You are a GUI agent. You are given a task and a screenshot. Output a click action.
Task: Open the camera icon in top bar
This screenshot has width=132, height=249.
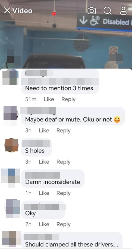92,11
